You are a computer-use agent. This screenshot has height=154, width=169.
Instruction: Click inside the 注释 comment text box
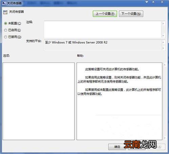[x=103, y=29]
